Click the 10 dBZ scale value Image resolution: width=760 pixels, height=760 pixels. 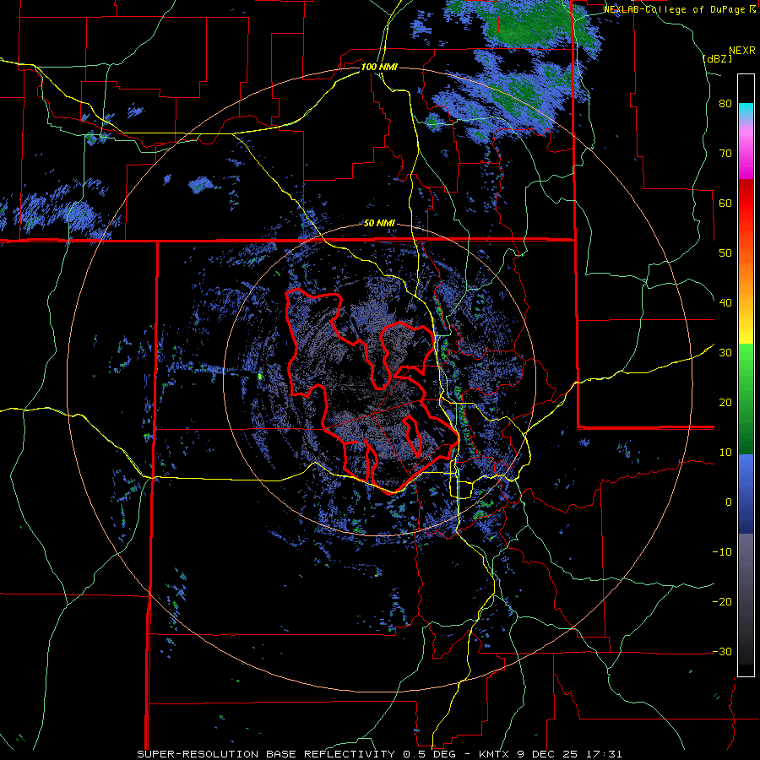pyautogui.click(x=725, y=453)
